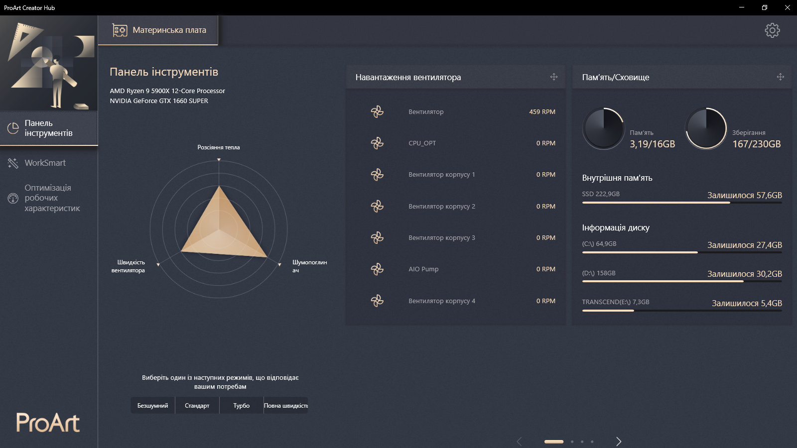Viewport: 797px width, 448px height.
Task: Click the AIO Pump label
Action: click(423, 269)
